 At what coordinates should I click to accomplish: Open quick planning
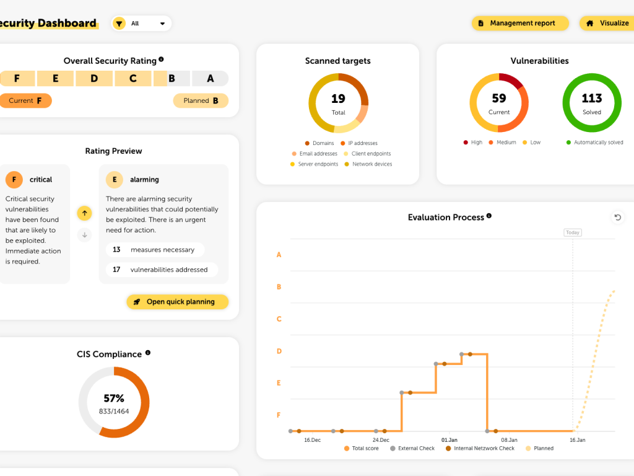tap(178, 302)
